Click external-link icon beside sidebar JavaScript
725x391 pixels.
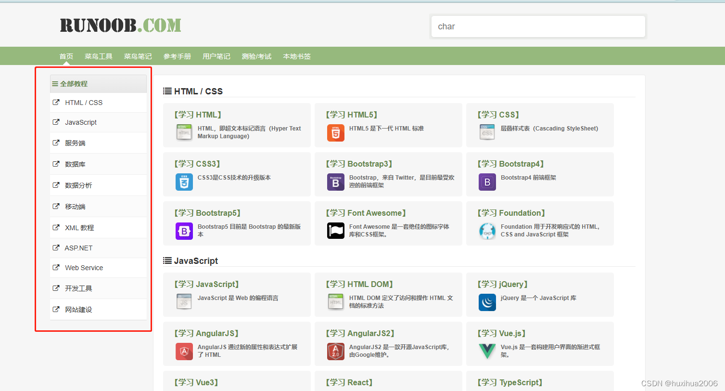(x=56, y=122)
